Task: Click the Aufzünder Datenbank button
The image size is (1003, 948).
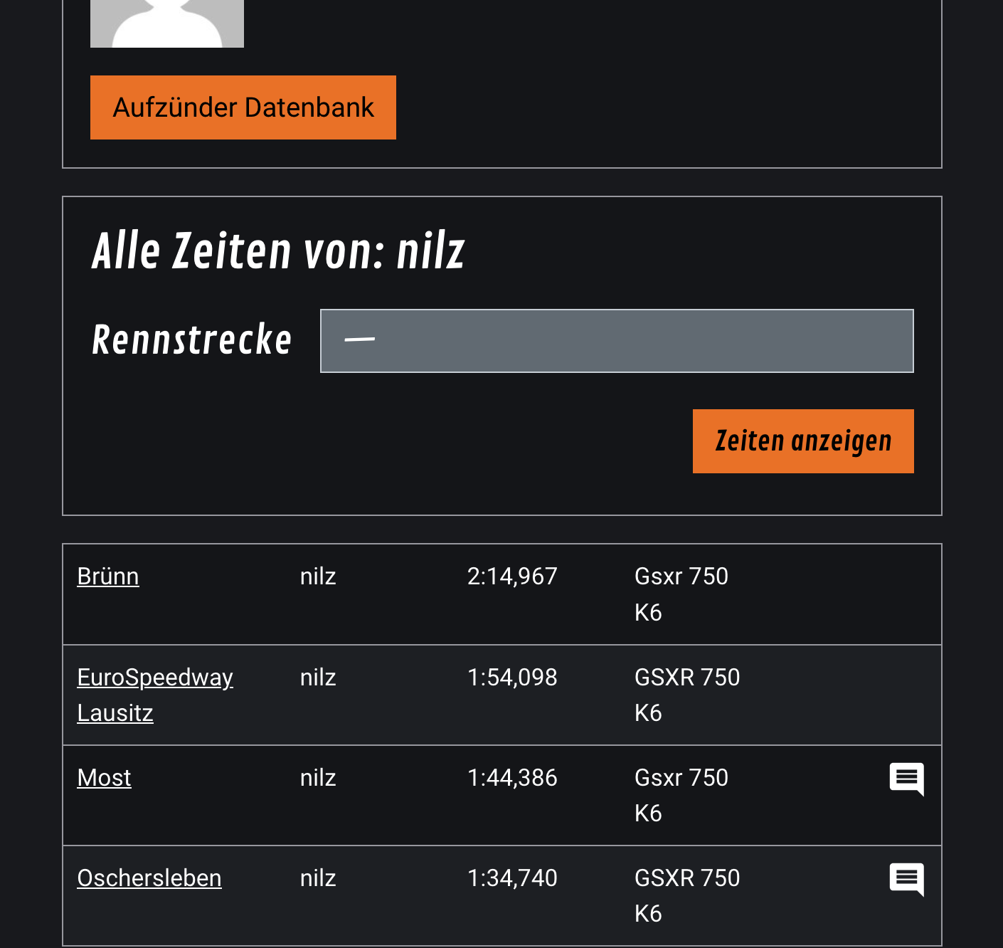Action: [x=243, y=107]
